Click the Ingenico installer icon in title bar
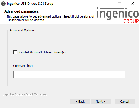The width and height of the screenshot is (139, 108). pyautogui.click(x=3, y=4)
